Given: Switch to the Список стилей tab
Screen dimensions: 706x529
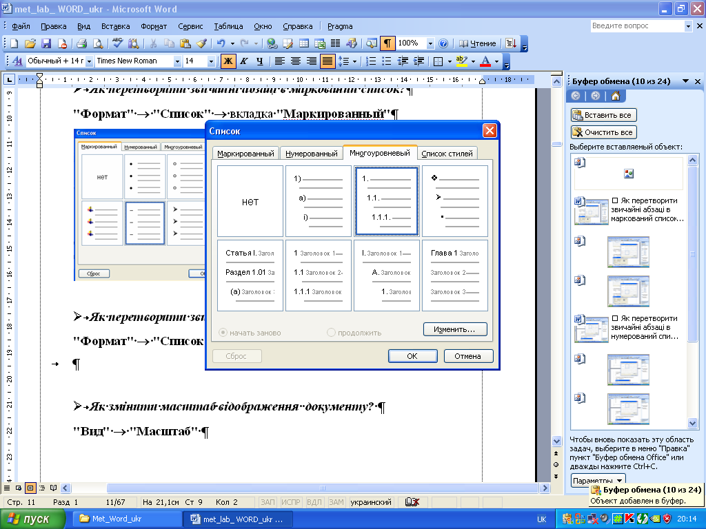Looking at the screenshot, I should (447, 154).
